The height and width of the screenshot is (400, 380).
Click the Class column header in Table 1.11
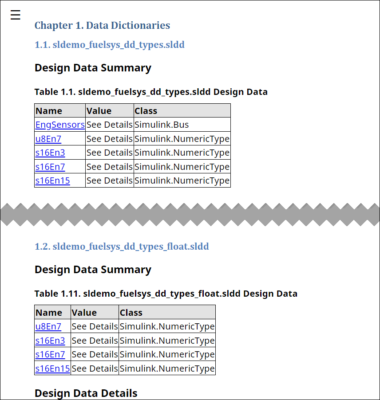coord(167,313)
